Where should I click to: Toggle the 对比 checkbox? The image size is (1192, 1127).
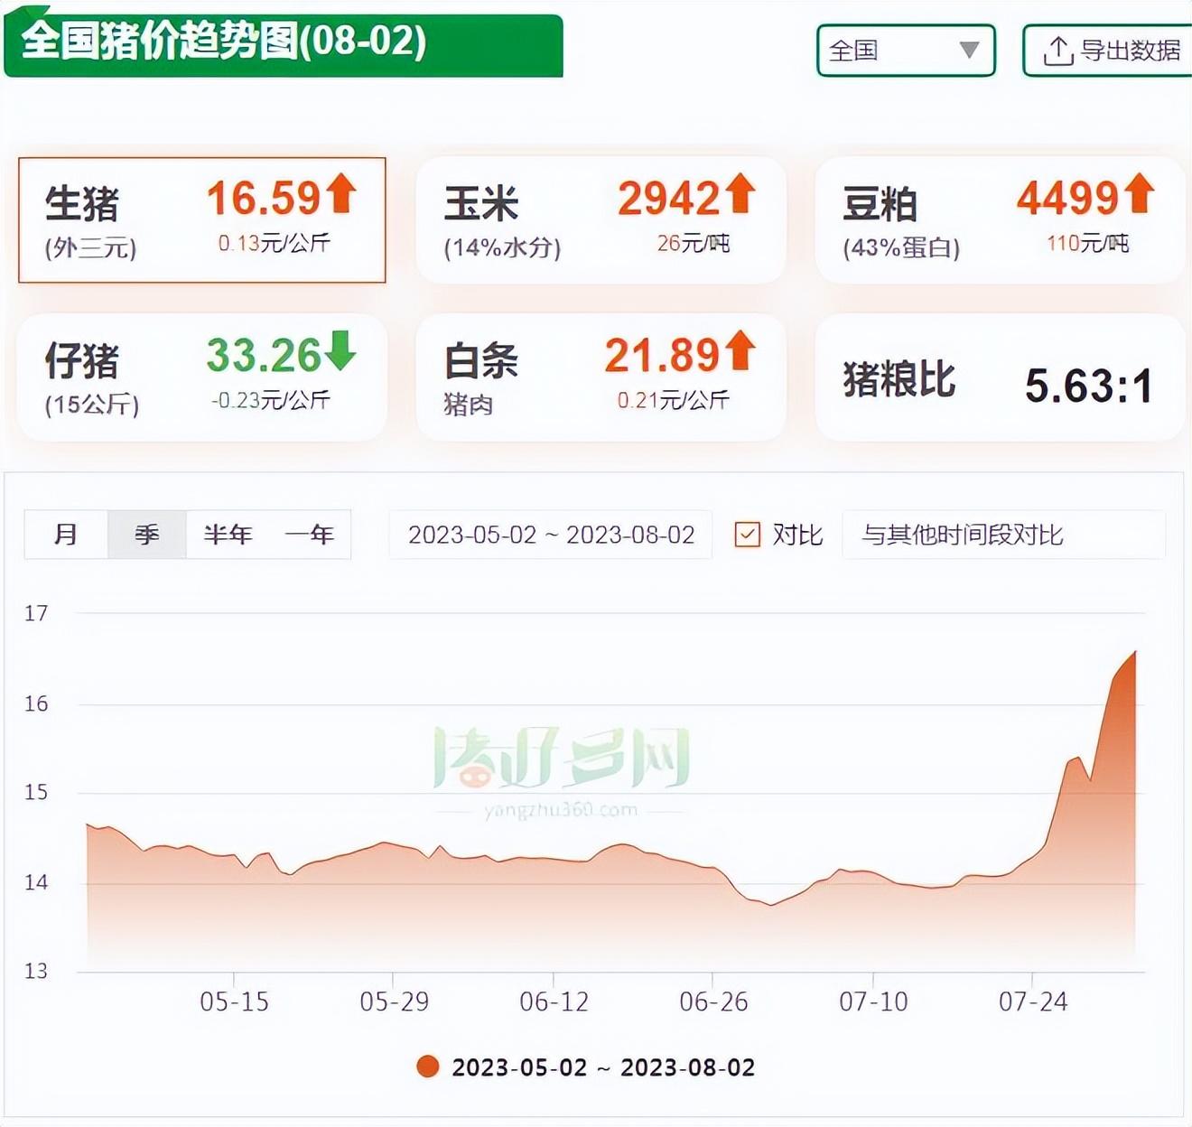pos(747,535)
